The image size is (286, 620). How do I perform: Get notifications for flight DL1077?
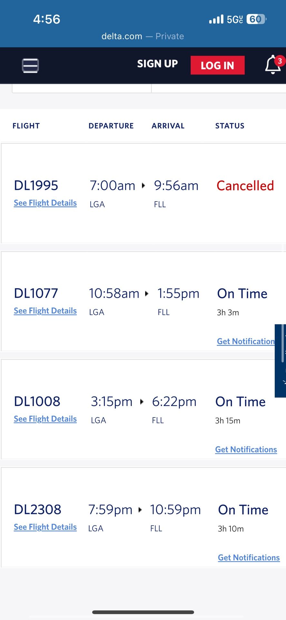click(246, 341)
